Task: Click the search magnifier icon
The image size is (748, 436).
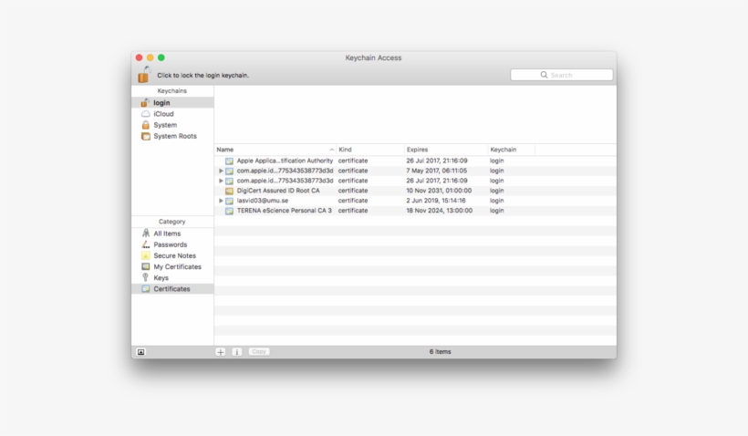Action: click(x=544, y=75)
